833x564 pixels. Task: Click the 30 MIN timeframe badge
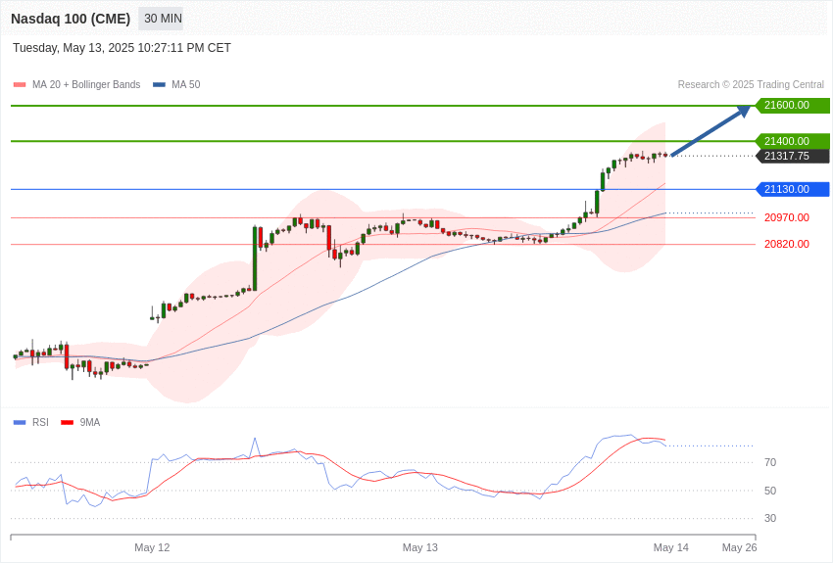(x=161, y=19)
